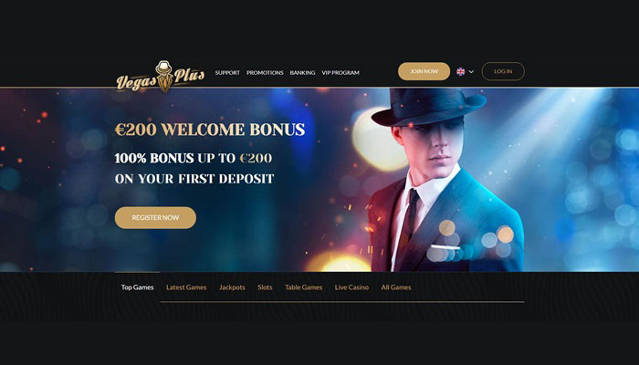This screenshot has width=639, height=365.
Task: Click the Log In button
Action: click(503, 71)
